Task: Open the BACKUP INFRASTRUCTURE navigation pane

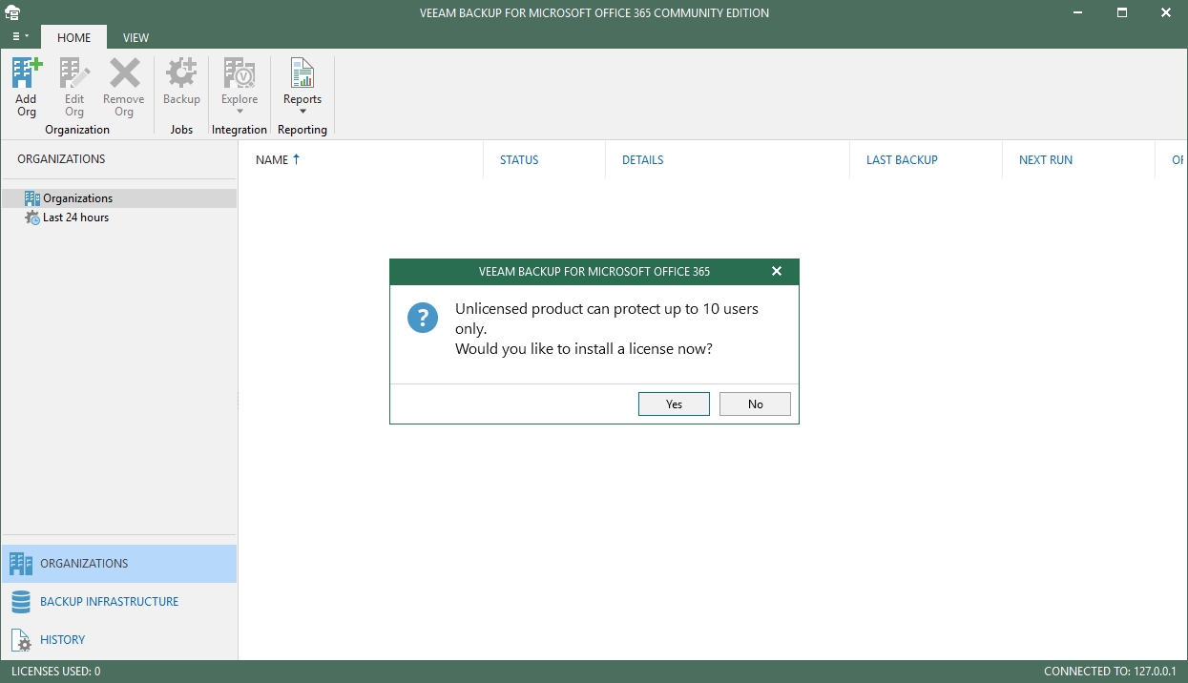Action: click(x=118, y=602)
